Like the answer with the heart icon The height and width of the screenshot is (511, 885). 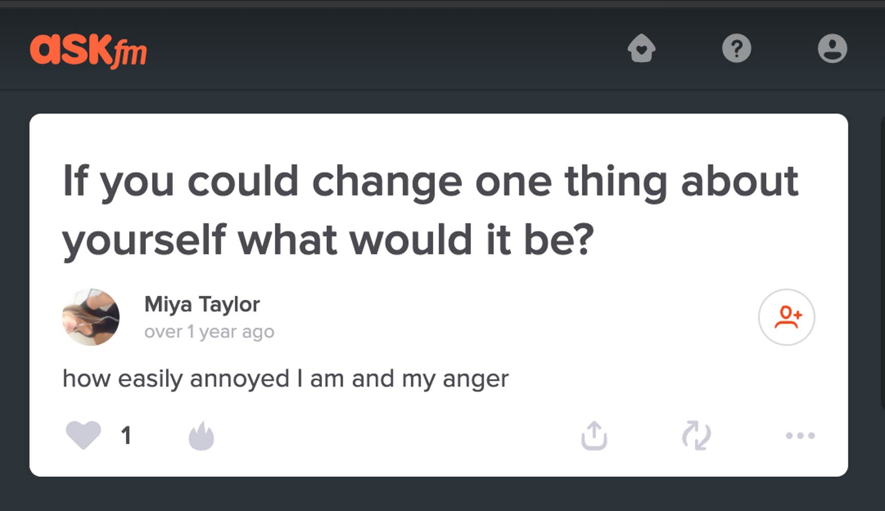pyautogui.click(x=83, y=435)
